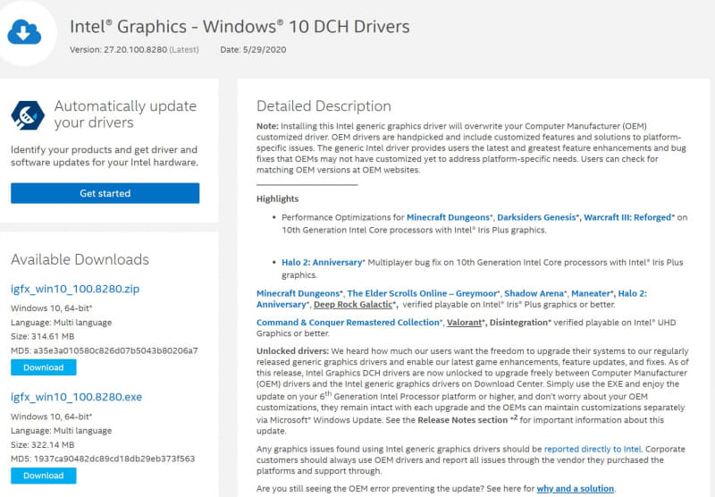Screen dimensions: 715x497
Task: Click the Release Notes section bold text
Action: point(462,420)
